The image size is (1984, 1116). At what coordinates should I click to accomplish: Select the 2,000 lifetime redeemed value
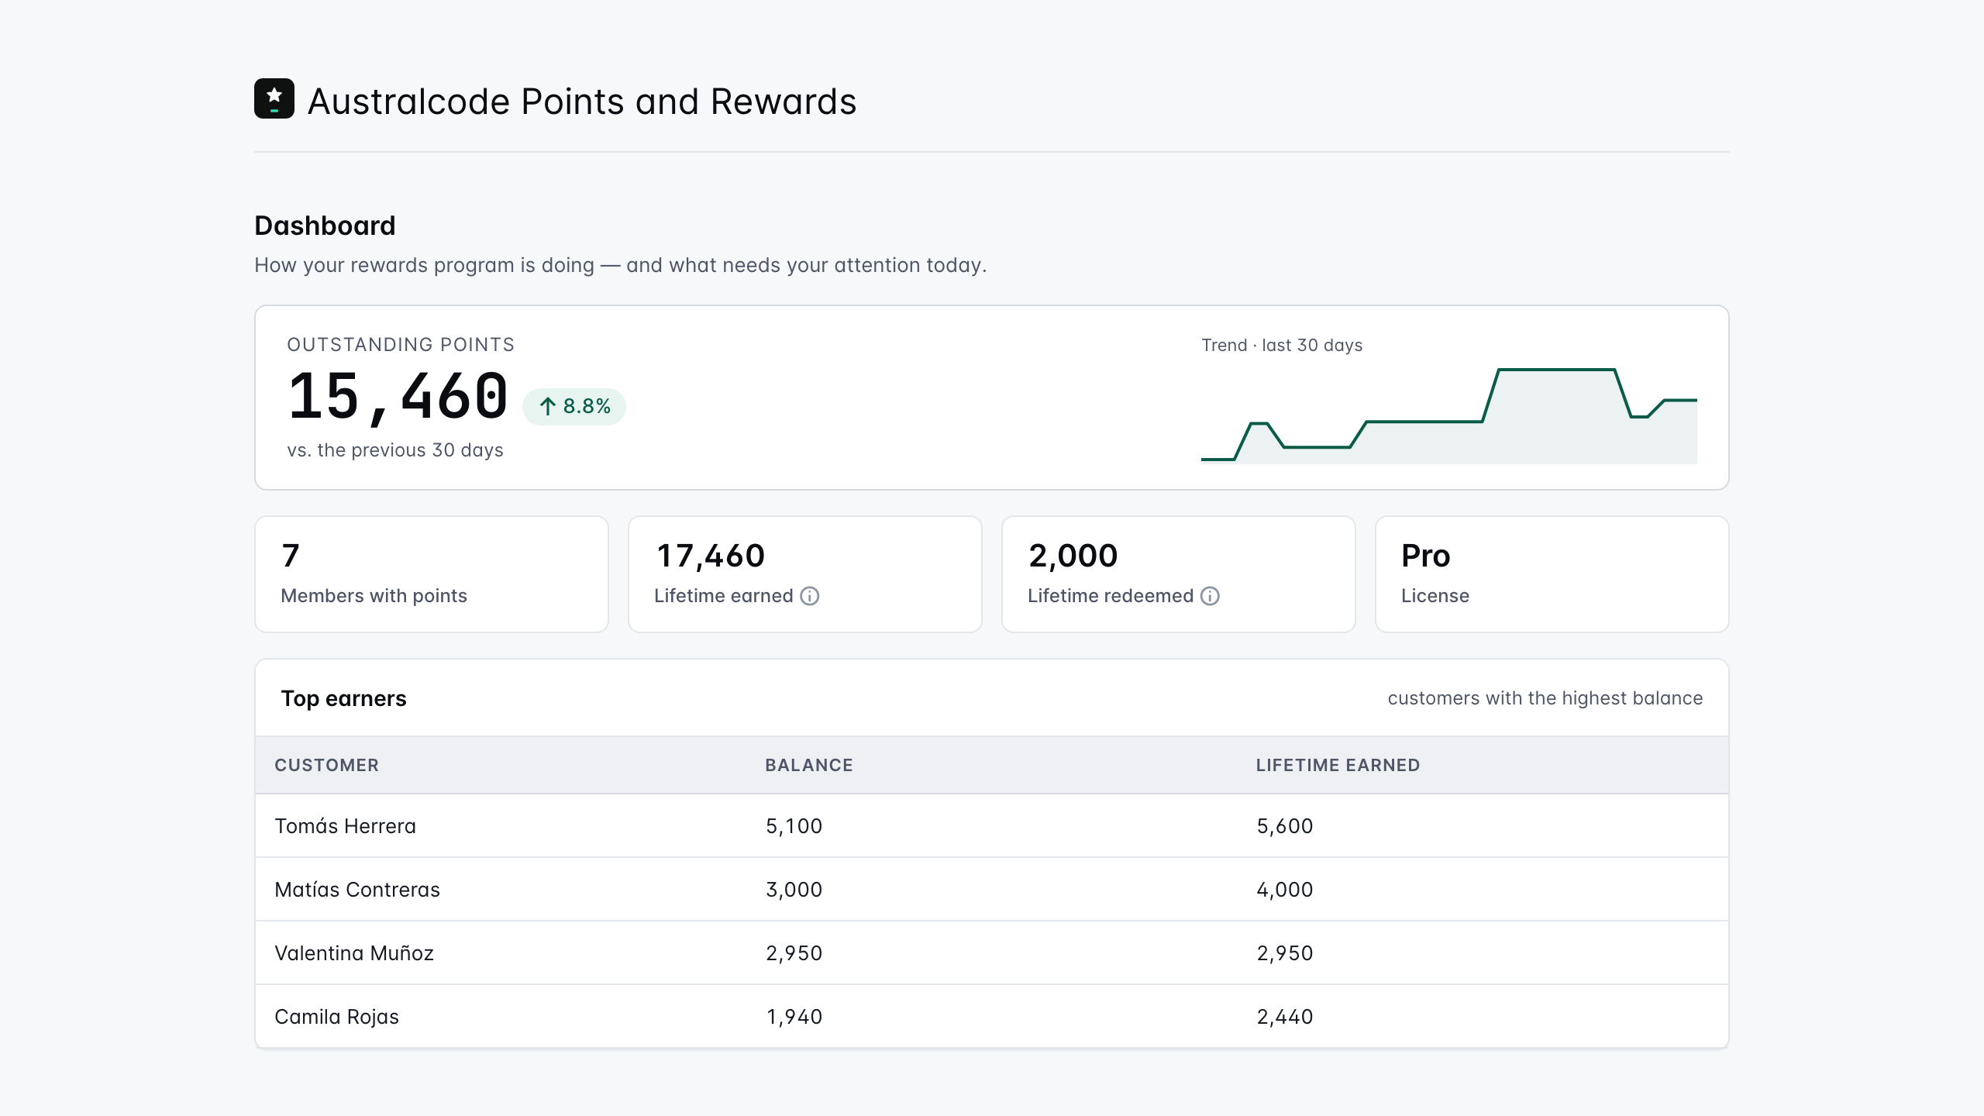[x=1073, y=556]
